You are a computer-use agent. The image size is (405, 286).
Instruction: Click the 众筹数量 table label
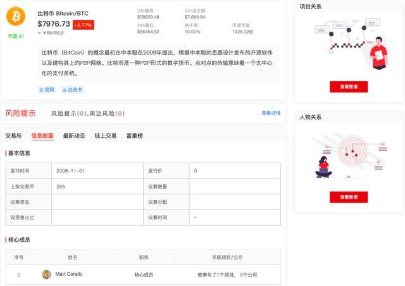158,187
